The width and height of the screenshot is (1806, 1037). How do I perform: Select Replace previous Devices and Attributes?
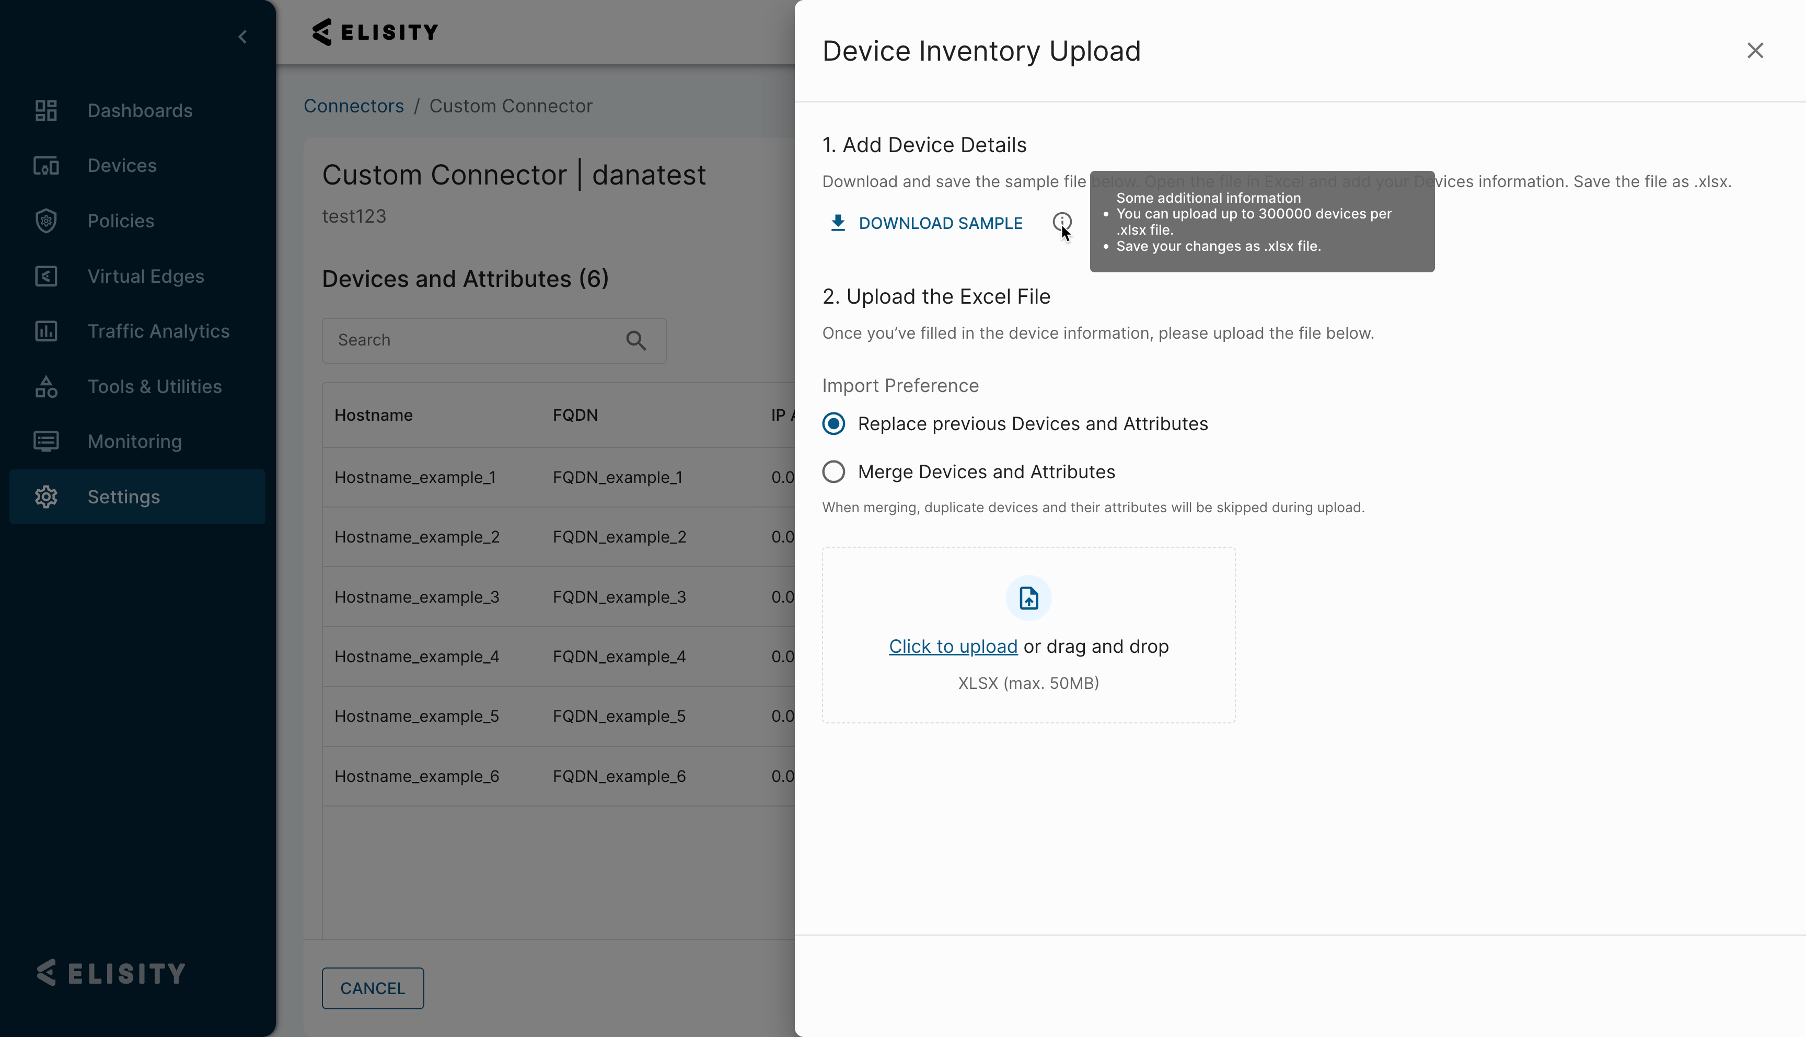click(833, 424)
